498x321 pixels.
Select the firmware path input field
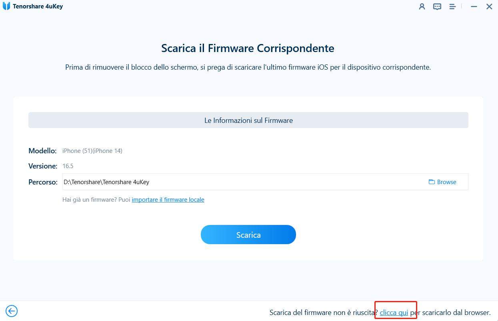(200, 182)
